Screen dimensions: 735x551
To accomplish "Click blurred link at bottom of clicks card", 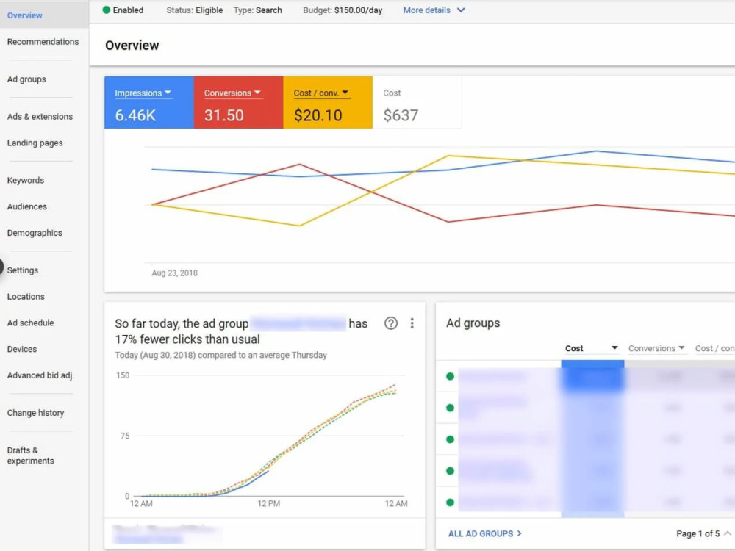I will point(148,539).
